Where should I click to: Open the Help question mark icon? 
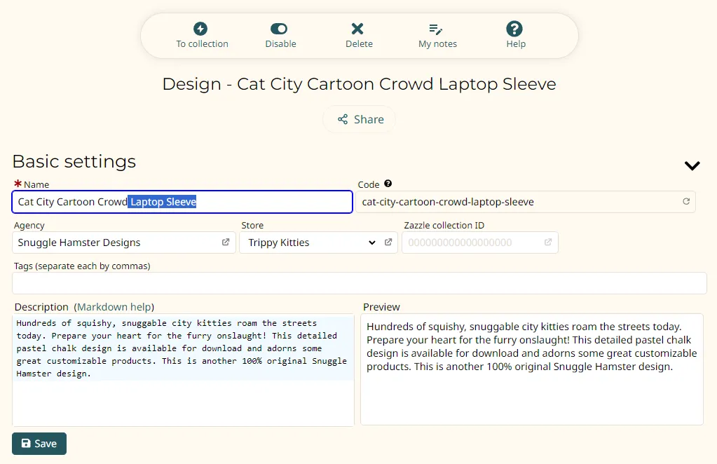(514, 29)
